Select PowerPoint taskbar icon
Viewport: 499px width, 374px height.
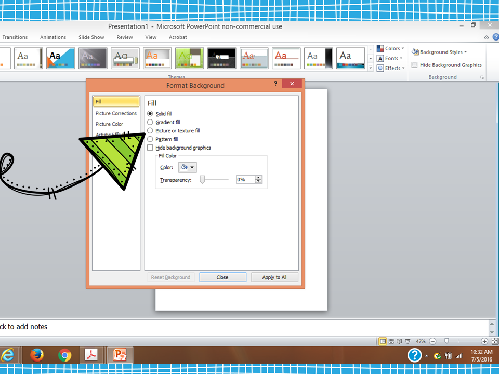[x=120, y=355]
